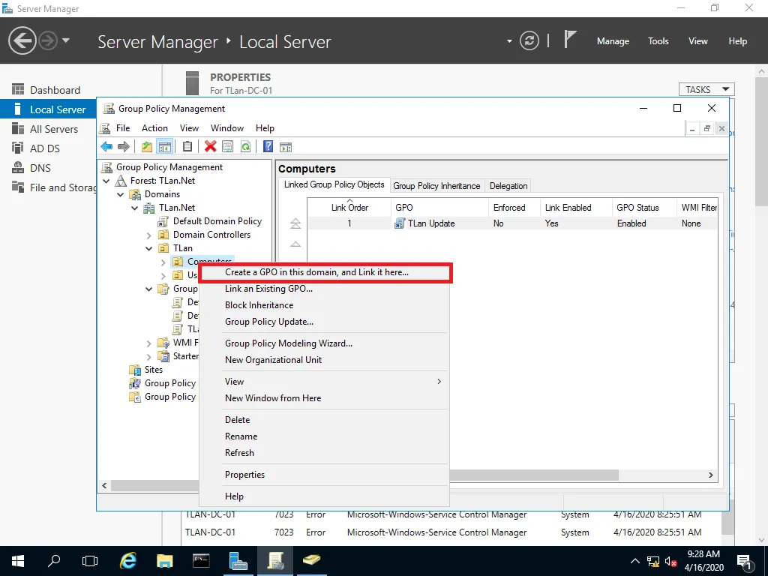This screenshot has height=576, width=768.
Task: Select the TLan Update GPO row
Action: (512, 223)
